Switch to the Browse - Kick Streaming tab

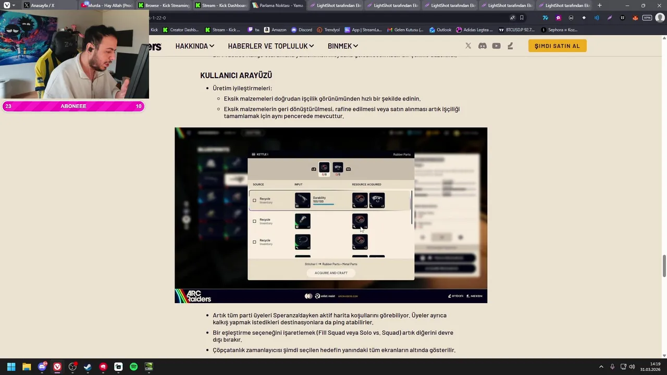point(165,5)
